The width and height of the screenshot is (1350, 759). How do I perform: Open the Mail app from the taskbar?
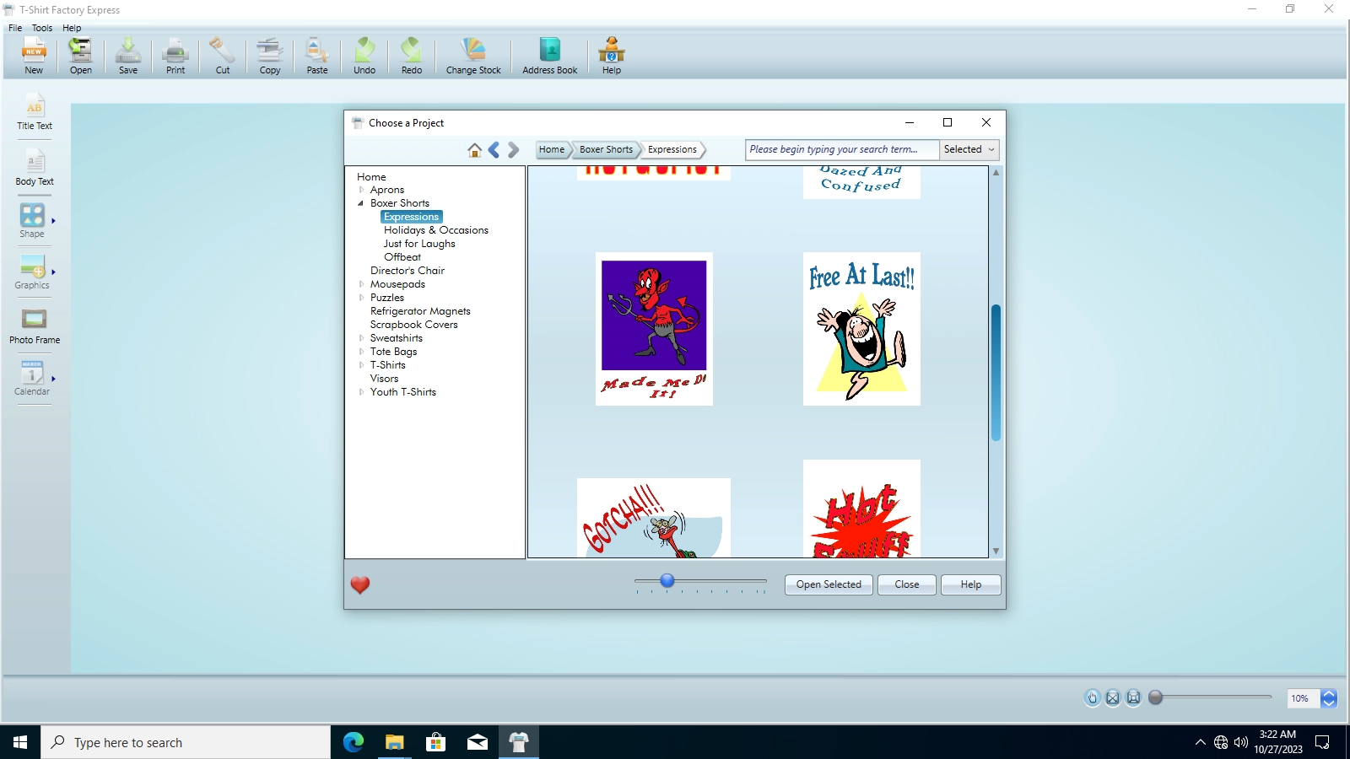click(477, 742)
